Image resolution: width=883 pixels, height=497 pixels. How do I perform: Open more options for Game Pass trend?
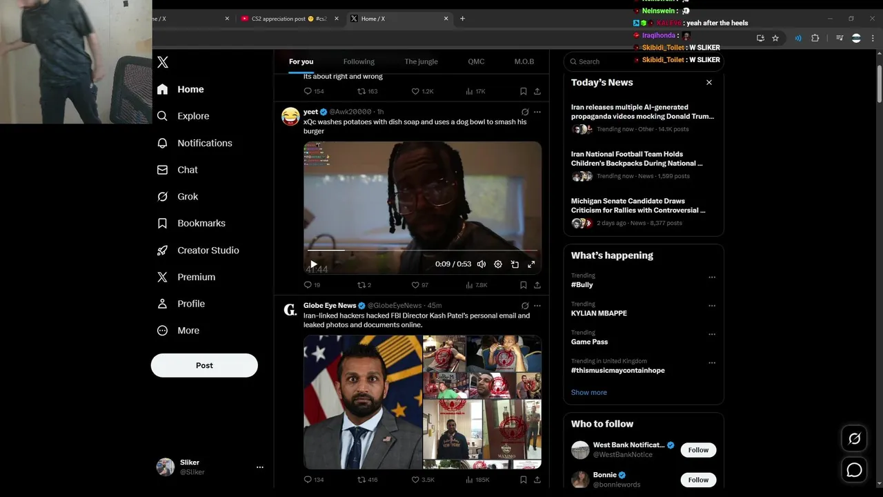click(x=712, y=334)
